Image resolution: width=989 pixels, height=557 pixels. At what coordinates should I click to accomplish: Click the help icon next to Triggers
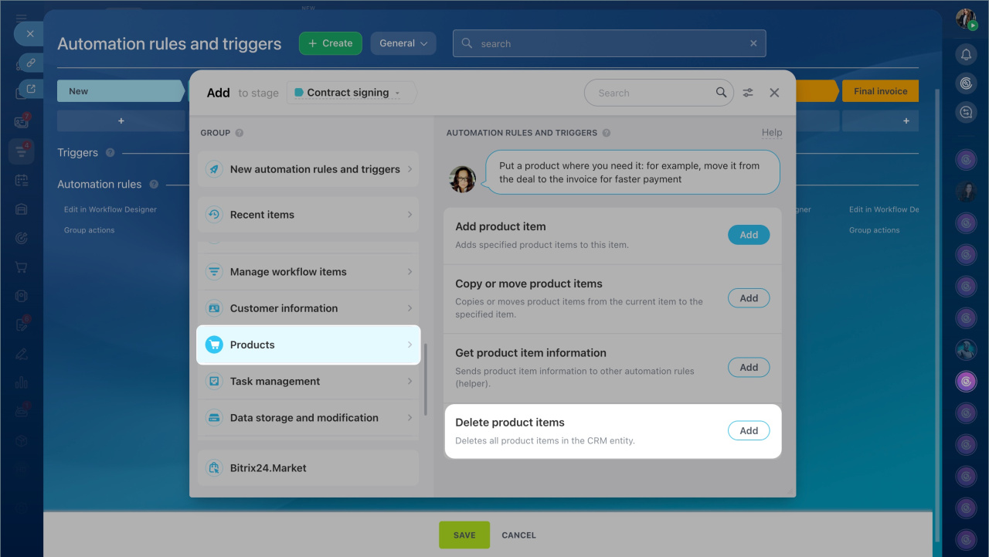coord(110,153)
